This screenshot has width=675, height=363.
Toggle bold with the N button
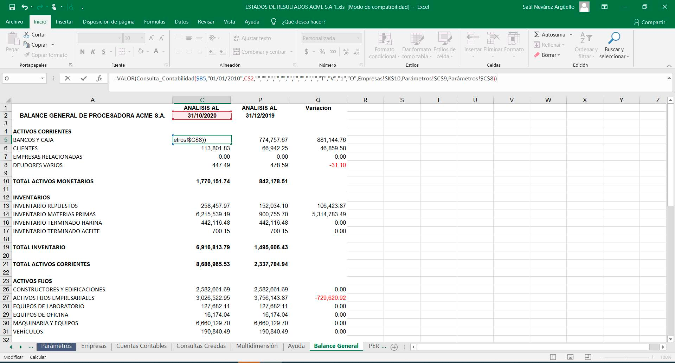click(x=82, y=52)
